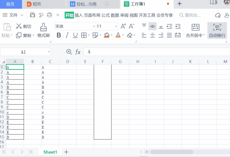The height and width of the screenshot is (157, 230).
Task: Click the decrease indent icon
Action: 169,26
